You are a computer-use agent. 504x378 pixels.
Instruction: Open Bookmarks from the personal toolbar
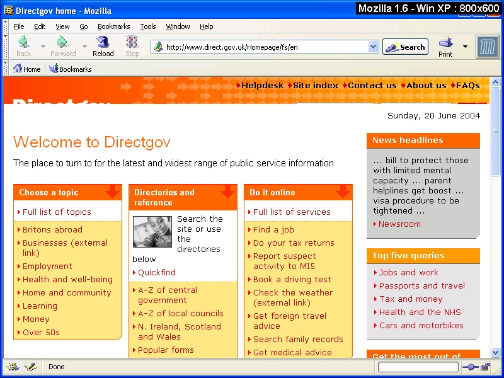[70, 69]
